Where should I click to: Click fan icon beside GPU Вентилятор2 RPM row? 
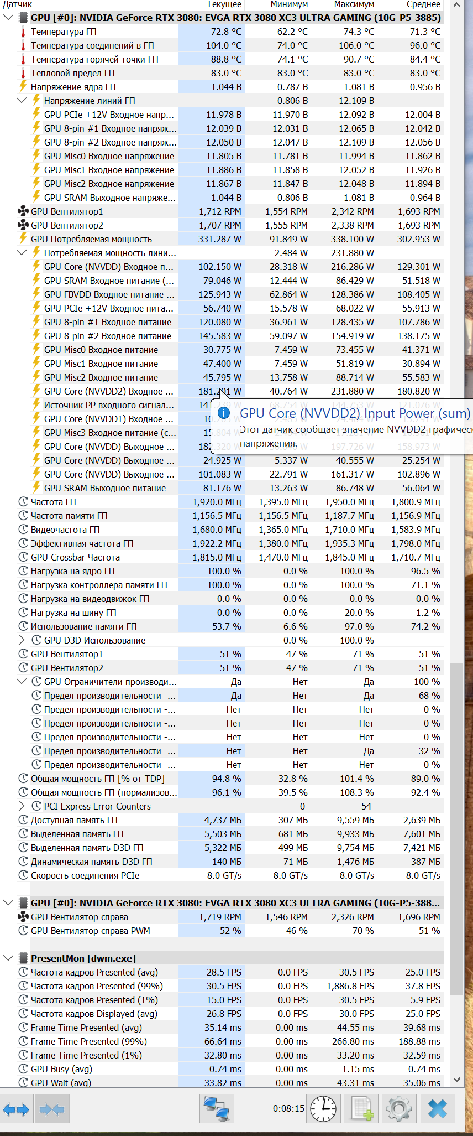23,225
